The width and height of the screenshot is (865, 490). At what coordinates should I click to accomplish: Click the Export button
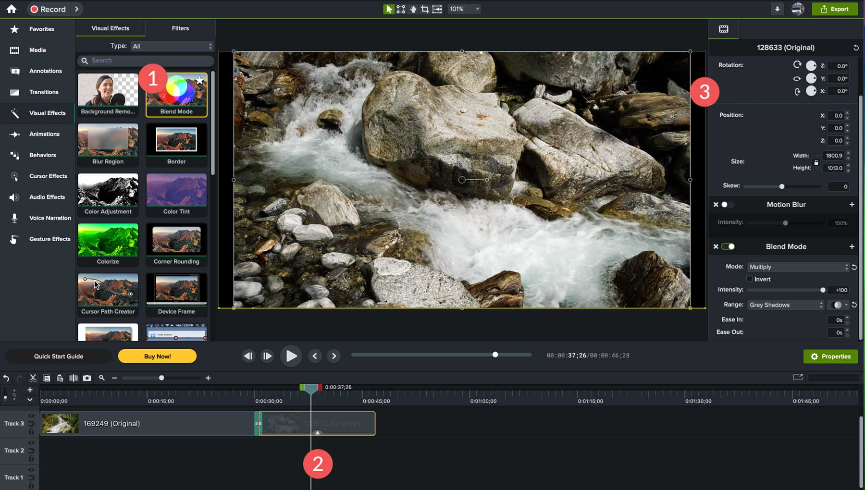[x=835, y=9]
